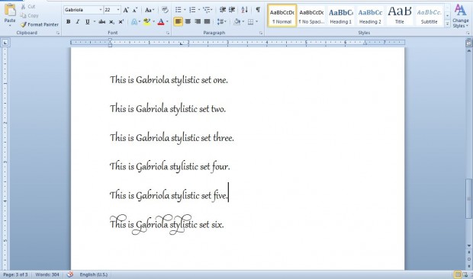
Task: Open the font size dropdown
Action: click(x=118, y=10)
